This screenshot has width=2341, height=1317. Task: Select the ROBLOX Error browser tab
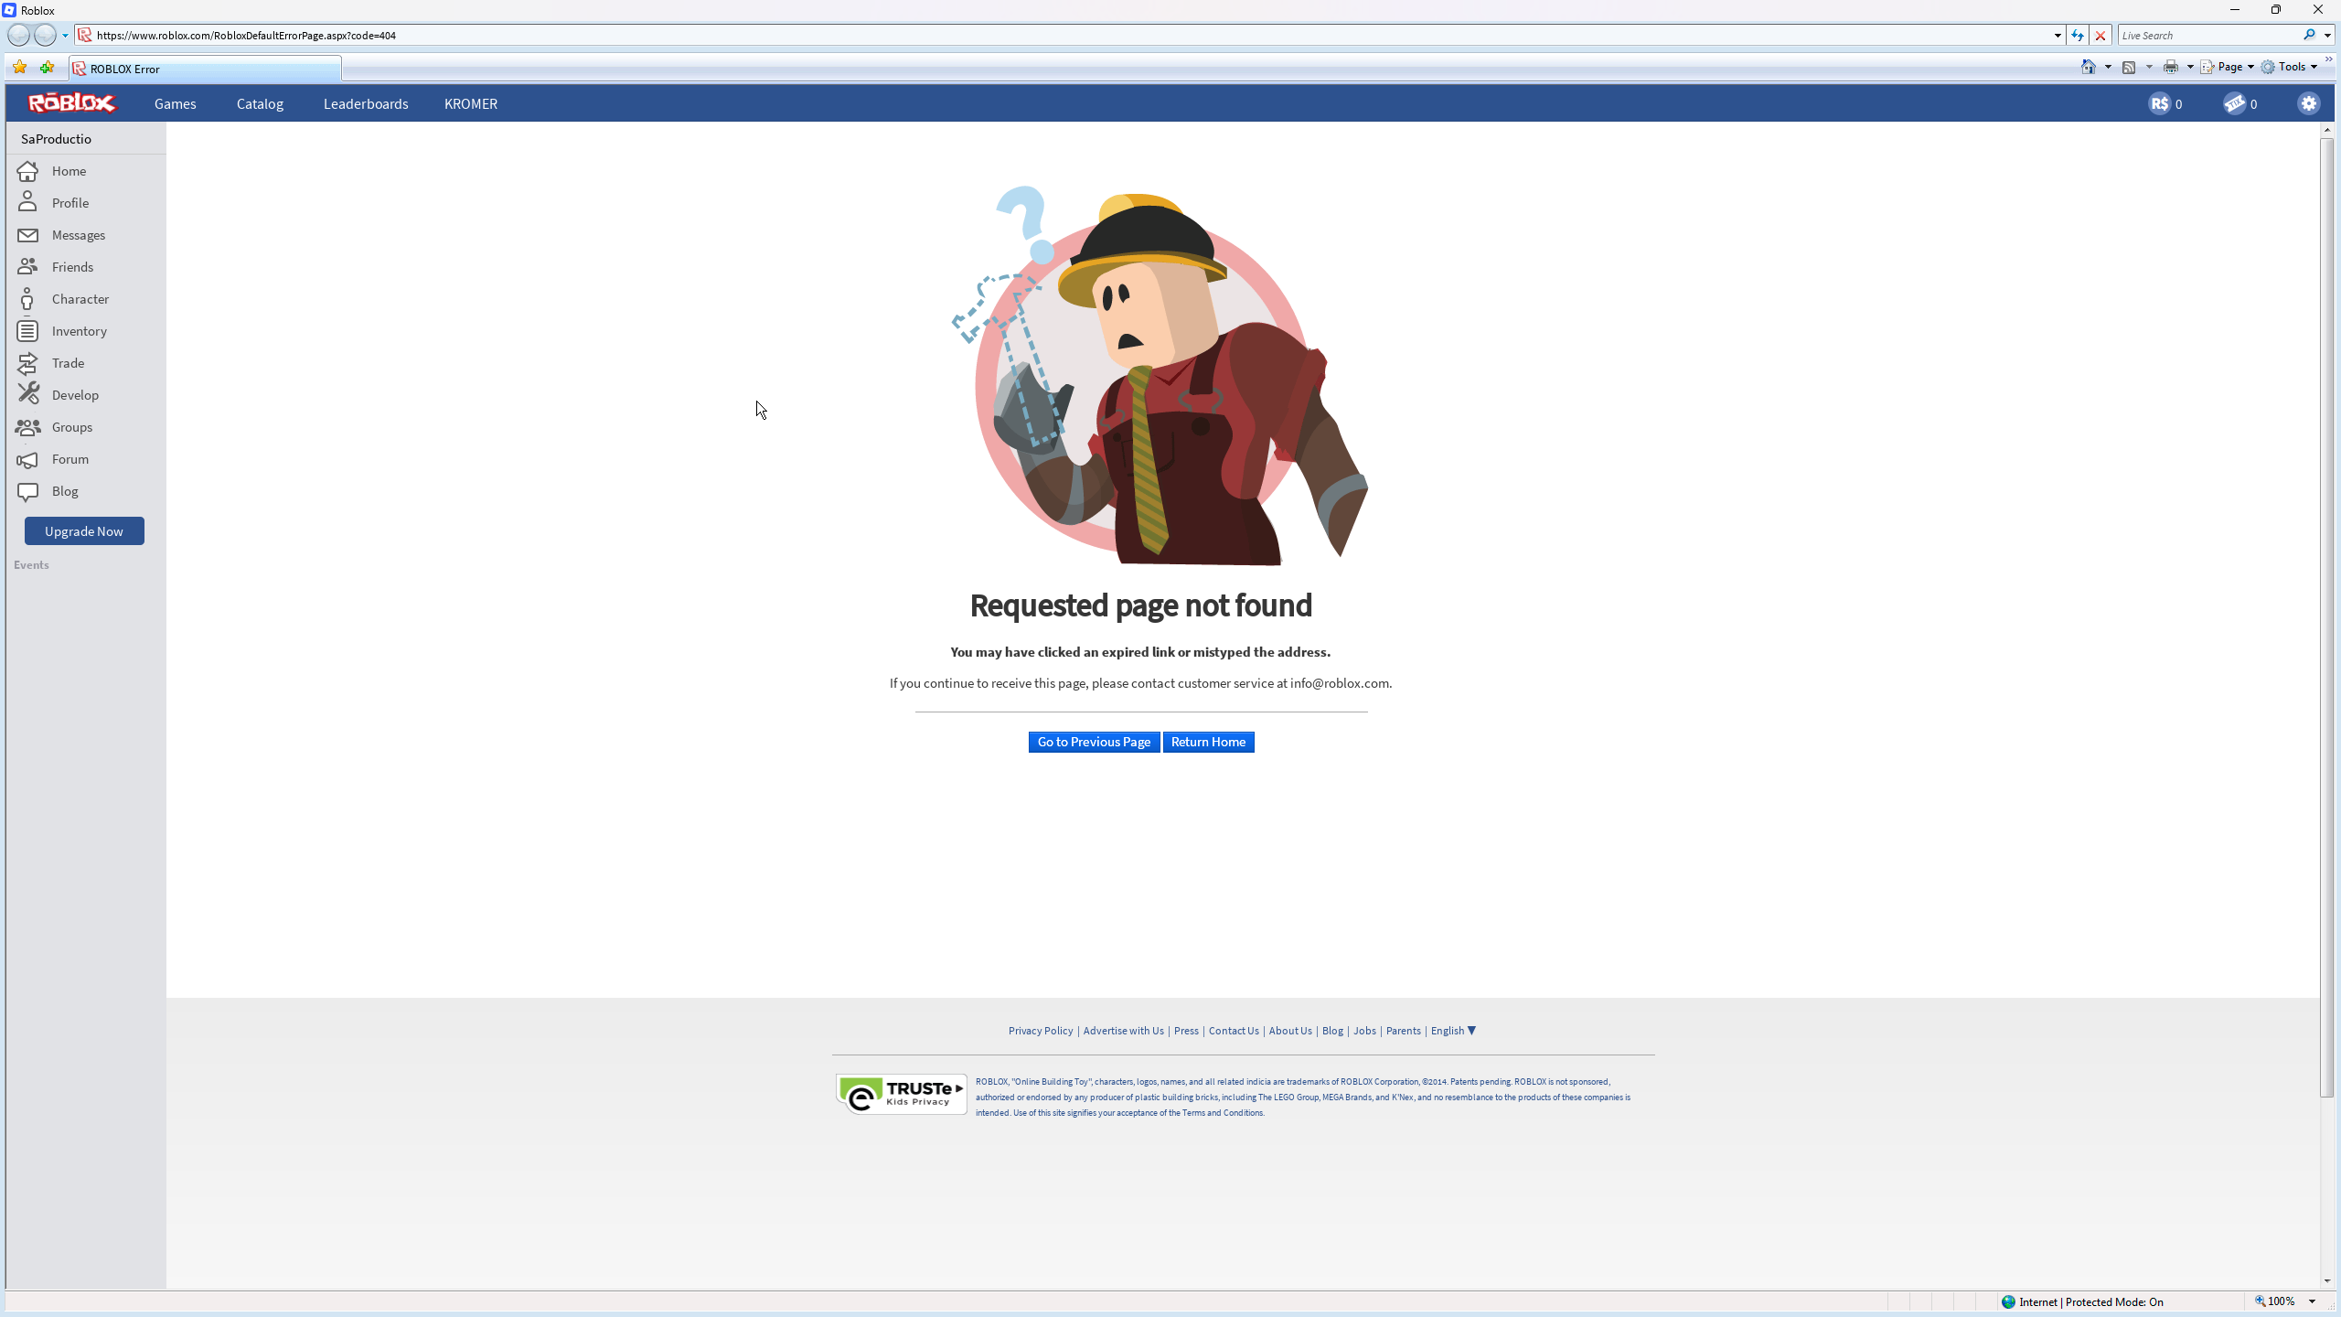coord(205,69)
